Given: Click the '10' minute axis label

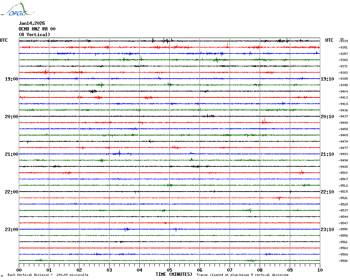Looking at the screenshot, I should [x=320, y=270].
